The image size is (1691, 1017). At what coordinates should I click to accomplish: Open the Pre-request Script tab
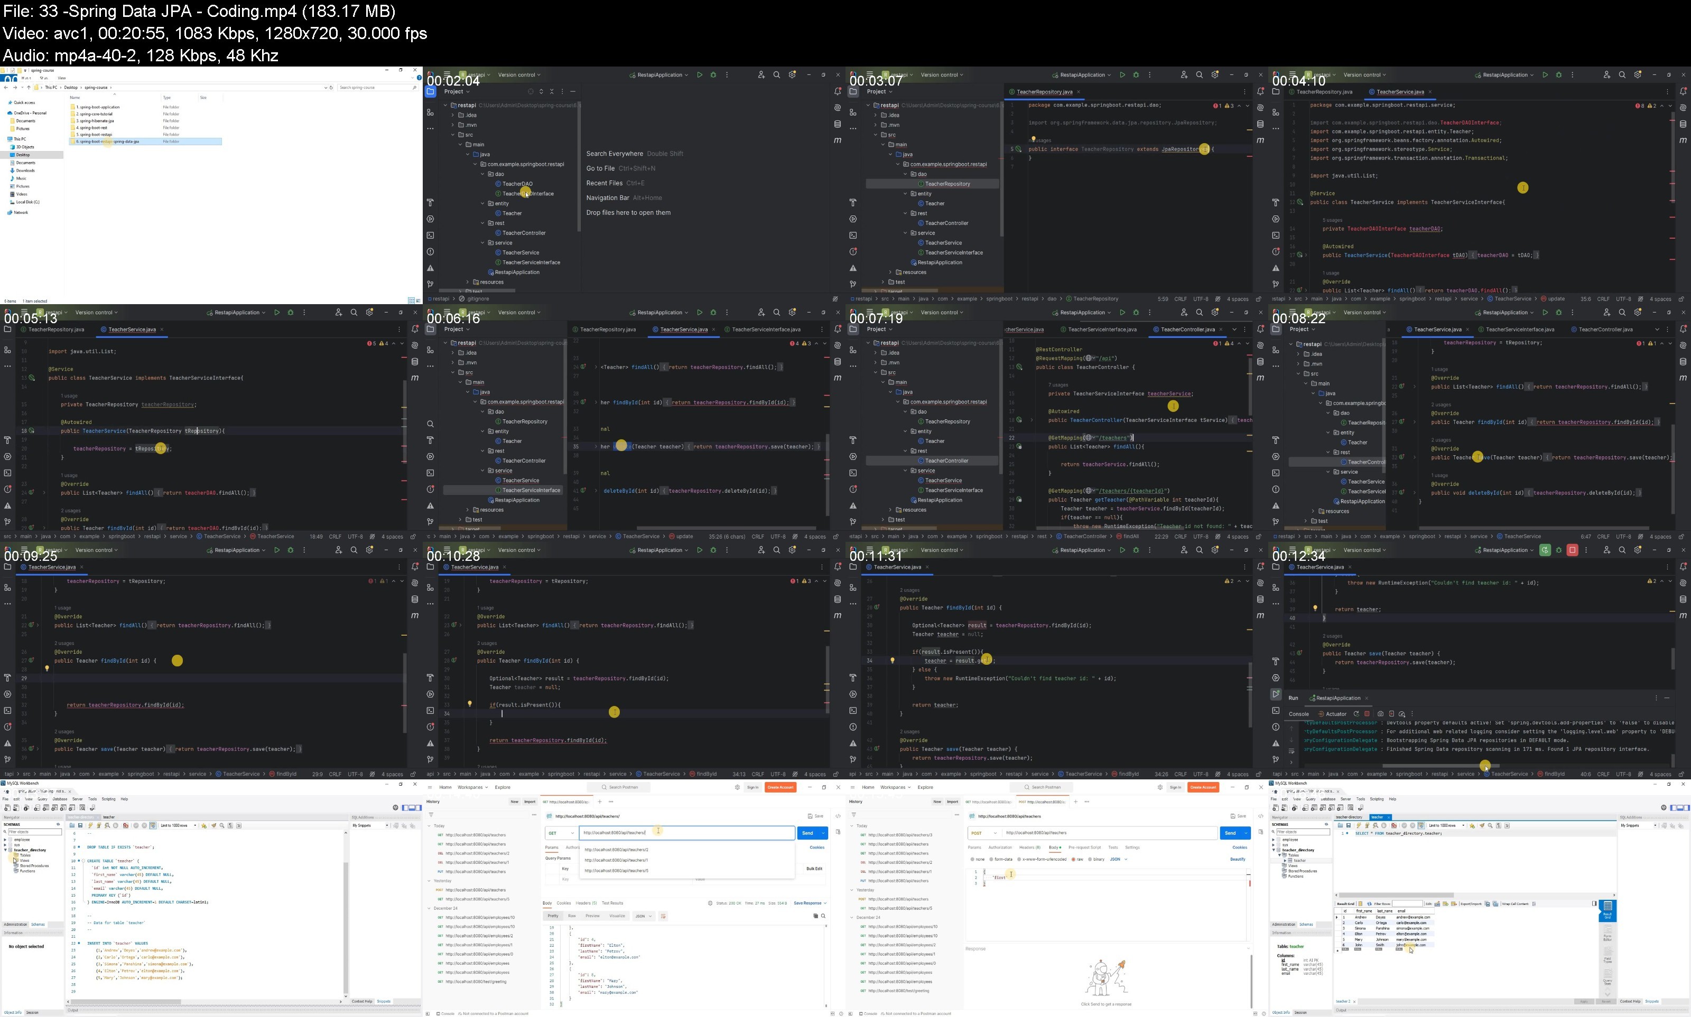tap(1084, 847)
